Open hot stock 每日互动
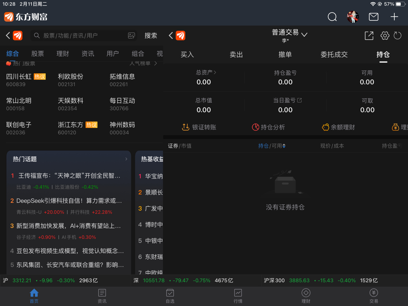408x306 pixels. 122,104
